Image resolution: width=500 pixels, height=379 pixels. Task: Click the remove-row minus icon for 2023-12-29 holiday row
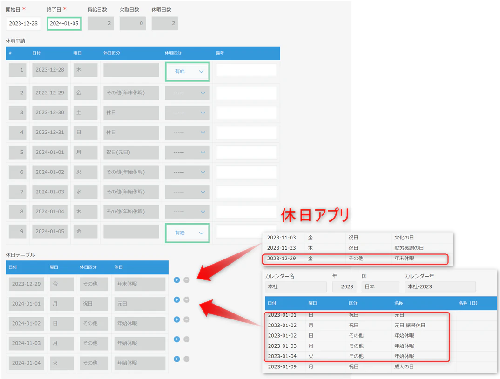[x=187, y=280]
